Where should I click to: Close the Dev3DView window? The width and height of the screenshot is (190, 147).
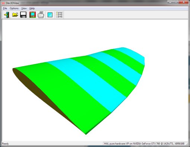point(184,2)
